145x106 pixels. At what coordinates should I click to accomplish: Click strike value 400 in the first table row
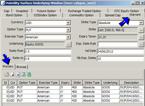(x=77, y=87)
